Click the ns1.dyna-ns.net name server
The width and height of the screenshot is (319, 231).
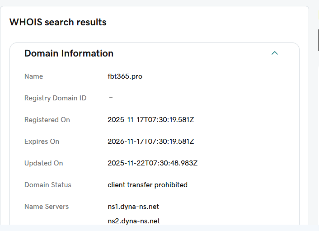[133, 207]
